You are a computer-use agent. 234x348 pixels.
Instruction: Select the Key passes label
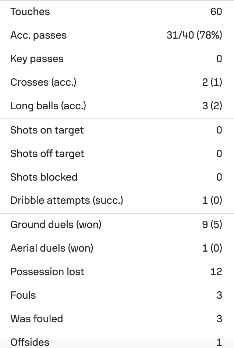click(37, 59)
